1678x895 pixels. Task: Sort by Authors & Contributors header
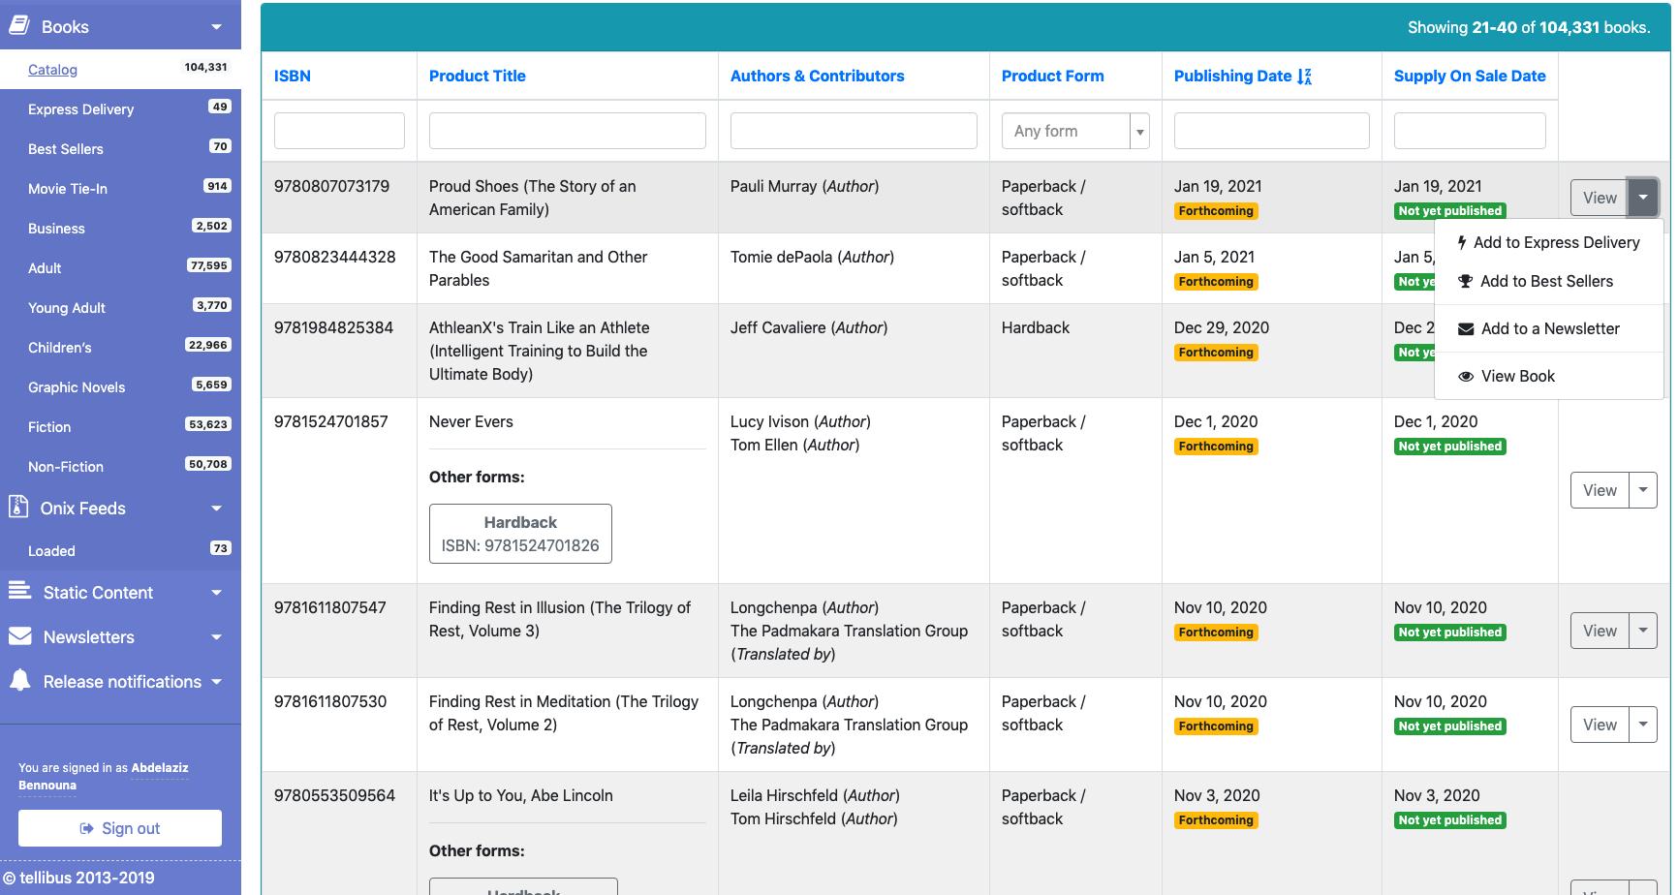pos(817,76)
